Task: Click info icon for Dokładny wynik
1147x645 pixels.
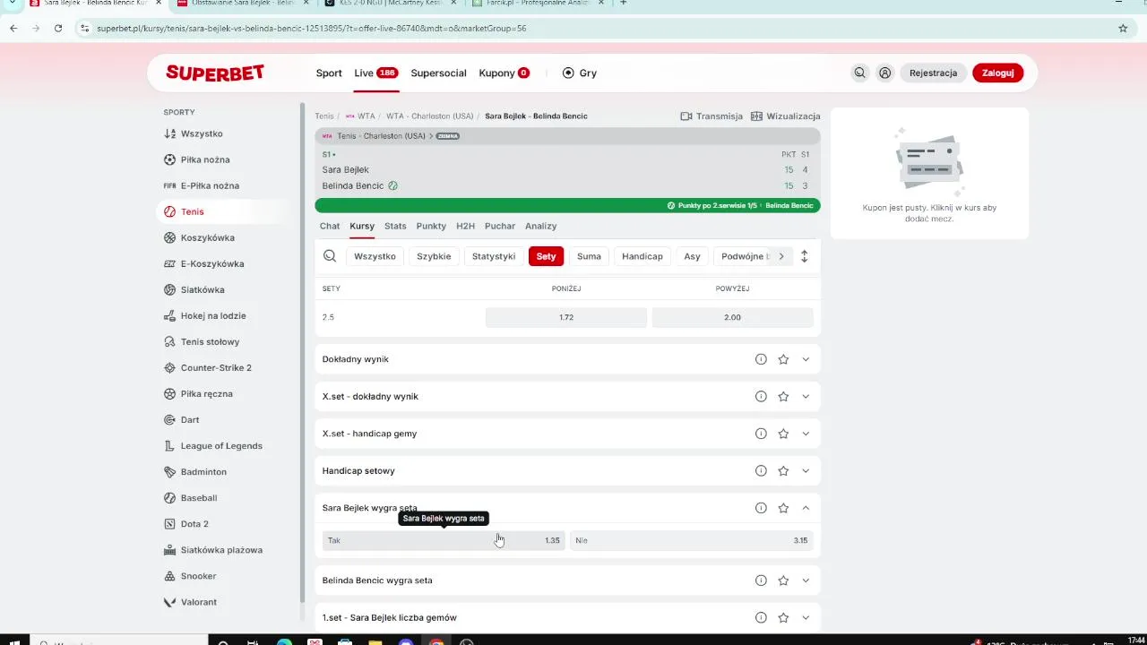Action: pyautogui.click(x=761, y=359)
